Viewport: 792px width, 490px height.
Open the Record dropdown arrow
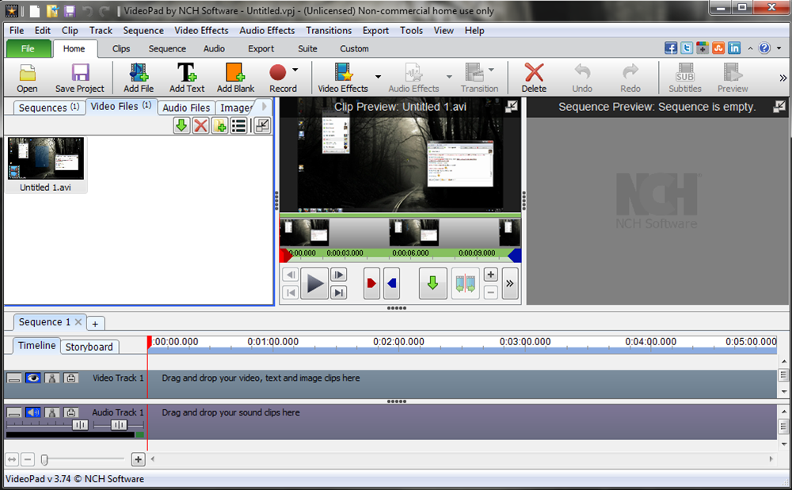pyautogui.click(x=295, y=70)
